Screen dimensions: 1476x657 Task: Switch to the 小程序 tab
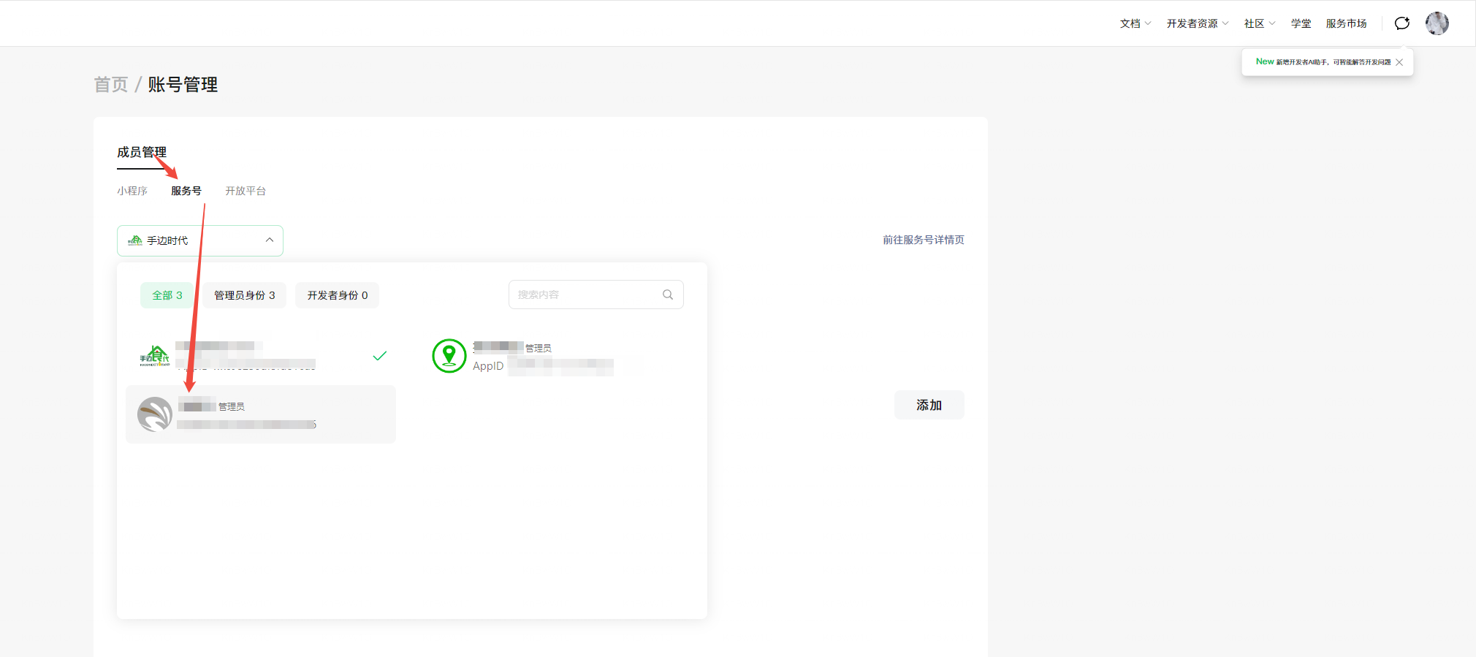[x=132, y=191]
